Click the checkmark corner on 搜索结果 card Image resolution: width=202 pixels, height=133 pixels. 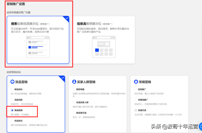pyautogui.click(x=67, y=18)
